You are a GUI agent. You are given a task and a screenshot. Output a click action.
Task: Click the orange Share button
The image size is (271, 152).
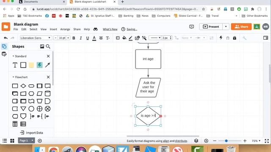click(x=241, y=27)
